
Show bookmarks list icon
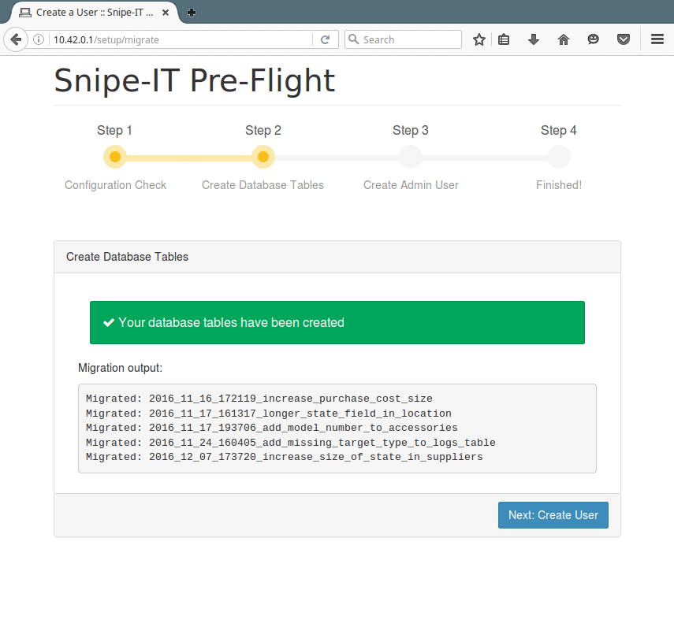(504, 39)
